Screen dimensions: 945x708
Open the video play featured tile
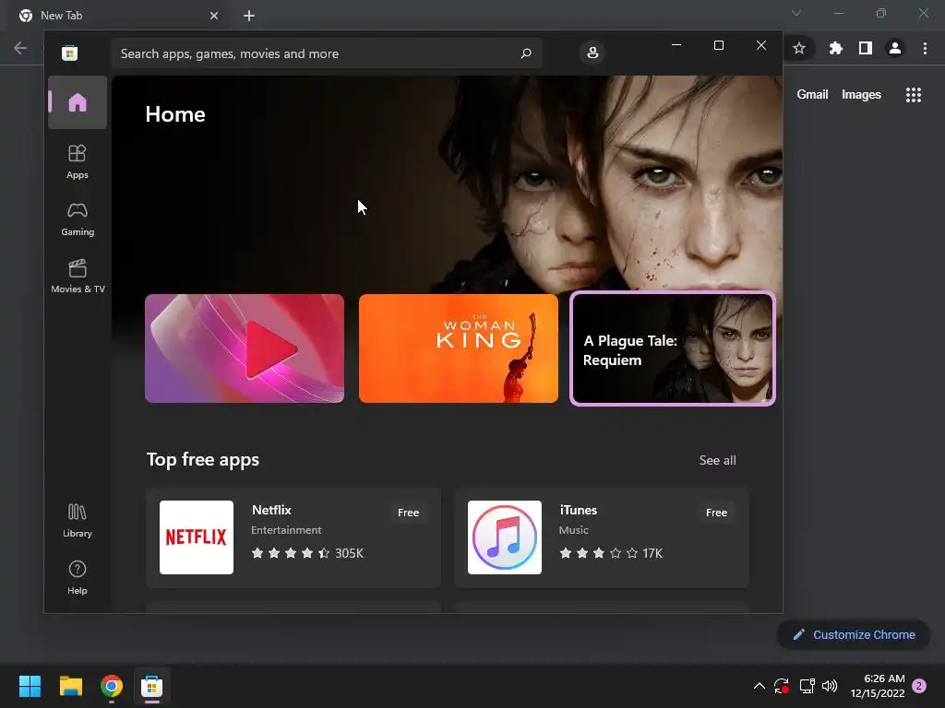coord(245,348)
